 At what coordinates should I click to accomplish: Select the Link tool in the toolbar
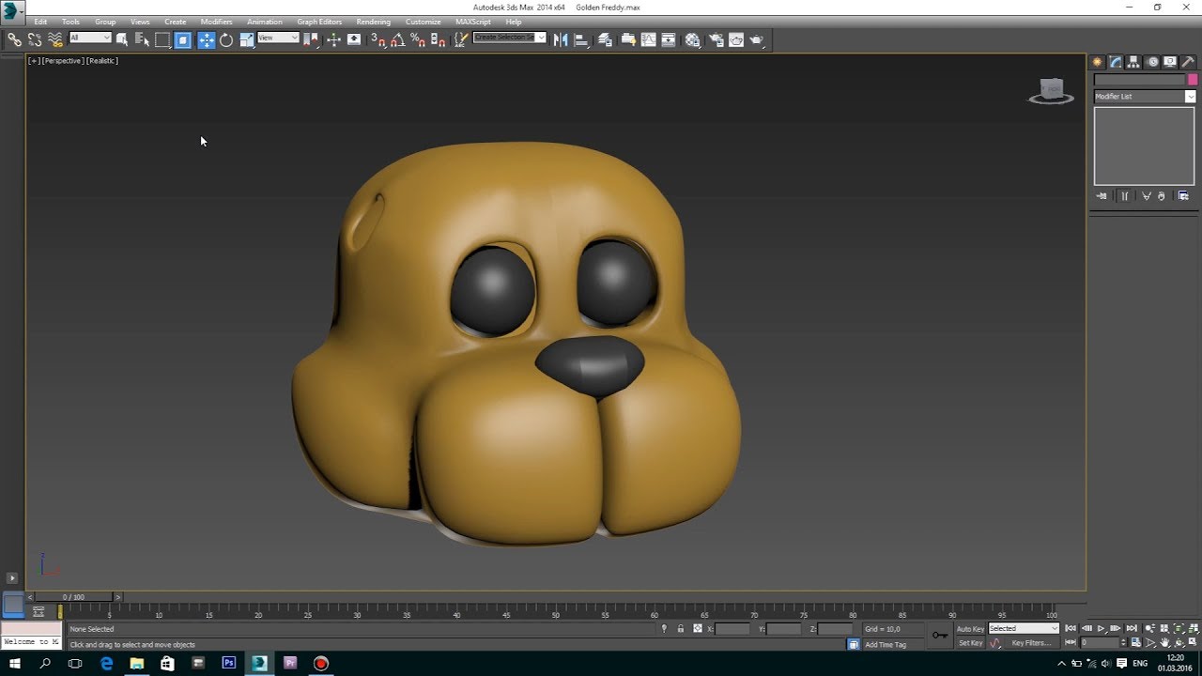14,39
